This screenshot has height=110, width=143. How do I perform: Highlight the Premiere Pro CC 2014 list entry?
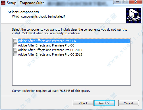tap(50, 50)
